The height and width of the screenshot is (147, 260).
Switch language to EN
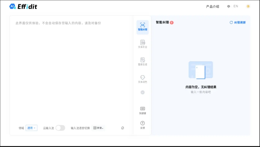(236, 6)
